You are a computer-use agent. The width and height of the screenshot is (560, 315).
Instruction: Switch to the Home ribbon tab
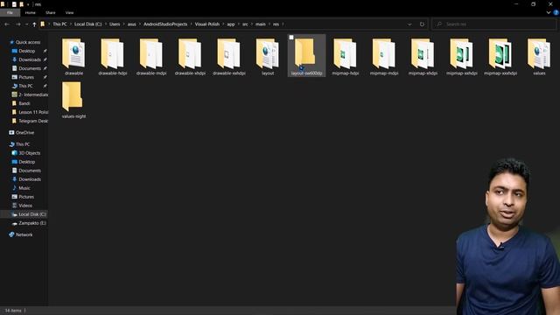point(31,12)
